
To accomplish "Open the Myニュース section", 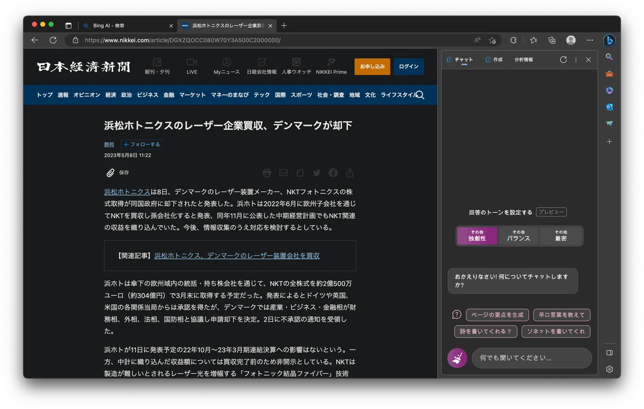I will [227, 66].
